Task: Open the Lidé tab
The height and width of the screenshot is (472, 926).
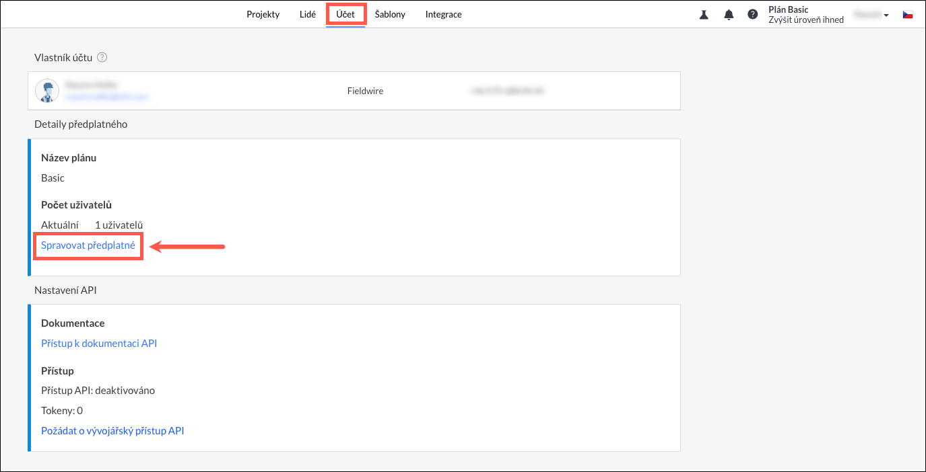Action: pos(308,15)
